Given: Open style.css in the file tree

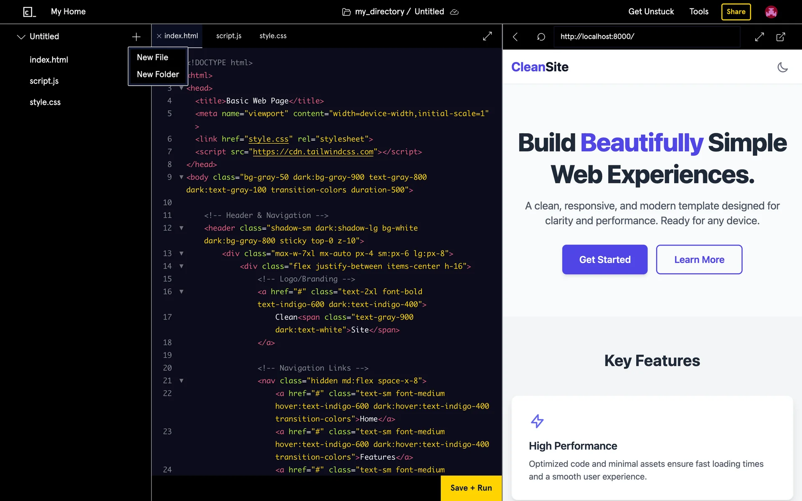Looking at the screenshot, I should pyautogui.click(x=45, y=102).
